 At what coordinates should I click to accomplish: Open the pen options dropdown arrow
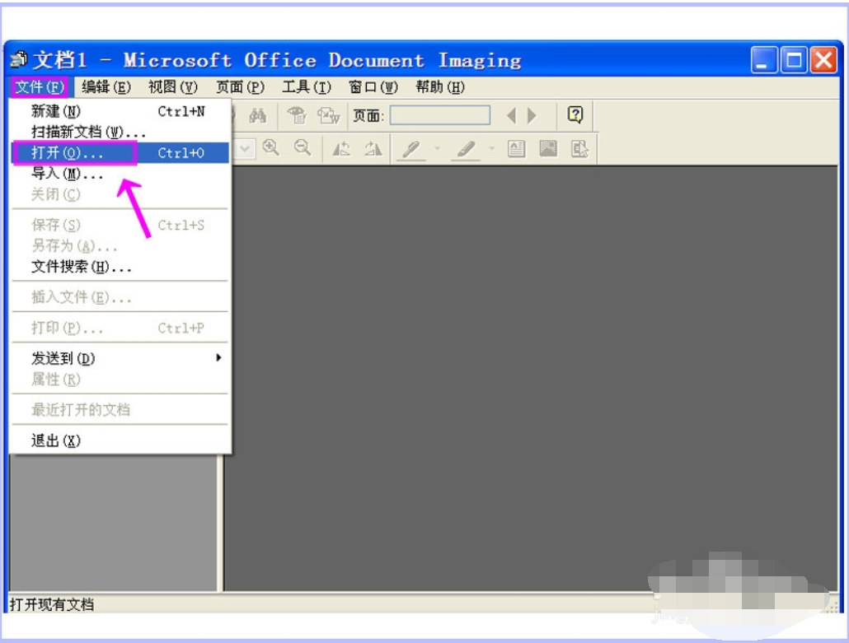click(438, 149)
